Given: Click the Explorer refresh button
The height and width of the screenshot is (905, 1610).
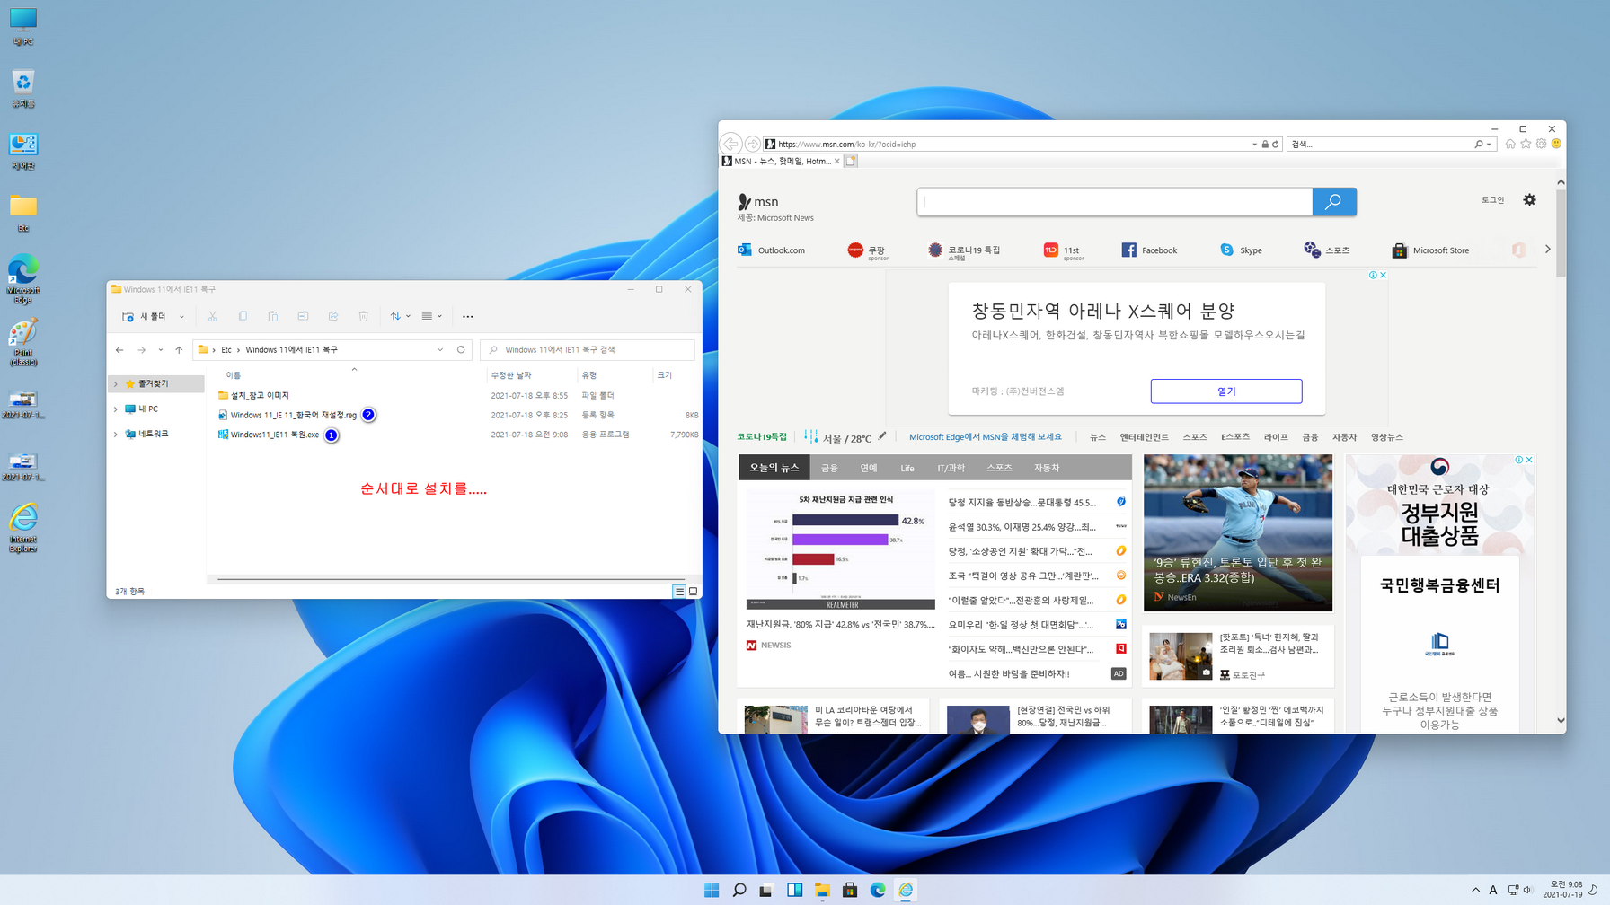Looking at the screenshot, I should (461, 349).
